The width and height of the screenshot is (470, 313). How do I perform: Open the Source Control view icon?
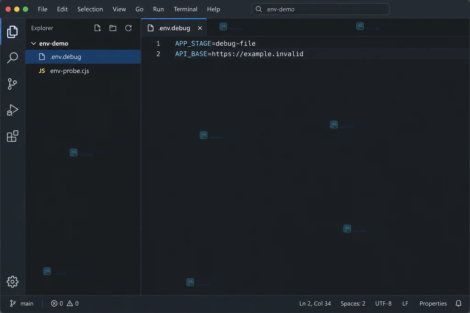pos(12,84)
